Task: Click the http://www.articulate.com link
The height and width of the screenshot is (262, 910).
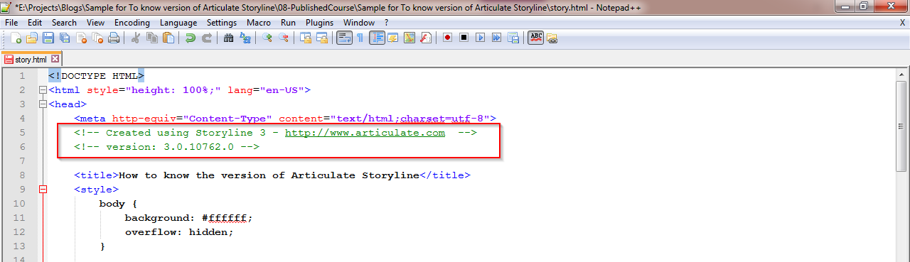Action: coord(365,133)
